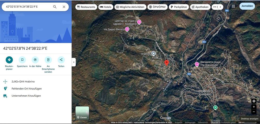Image resolution: width=260 pixels, height=124 pixels.
Task: Switch map layer via Ebenen thumbnail
Action: [82, 113]
